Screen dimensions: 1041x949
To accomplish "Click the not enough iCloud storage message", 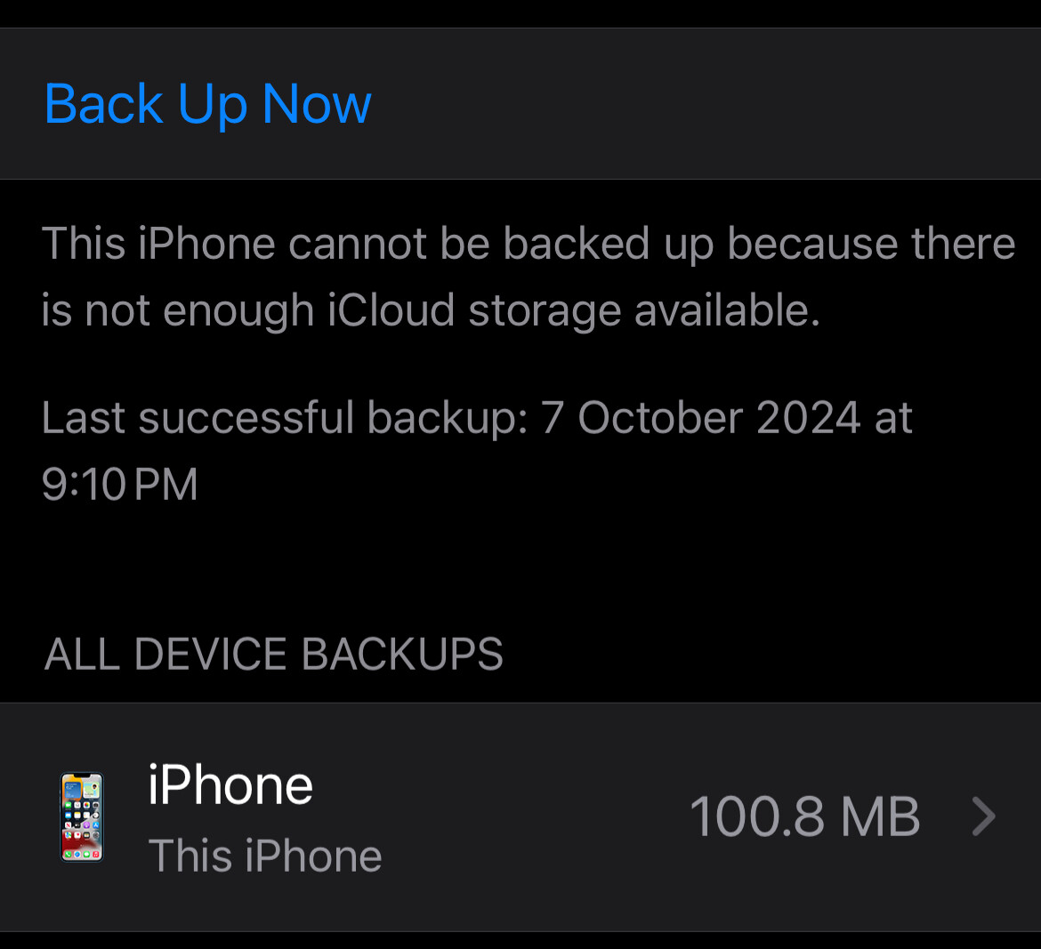I will pyautogui.click(x=528, y=277).
